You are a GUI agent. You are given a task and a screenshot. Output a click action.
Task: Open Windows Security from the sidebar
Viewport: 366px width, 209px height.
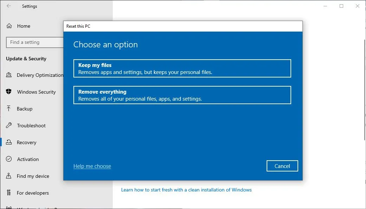point(10,92)
